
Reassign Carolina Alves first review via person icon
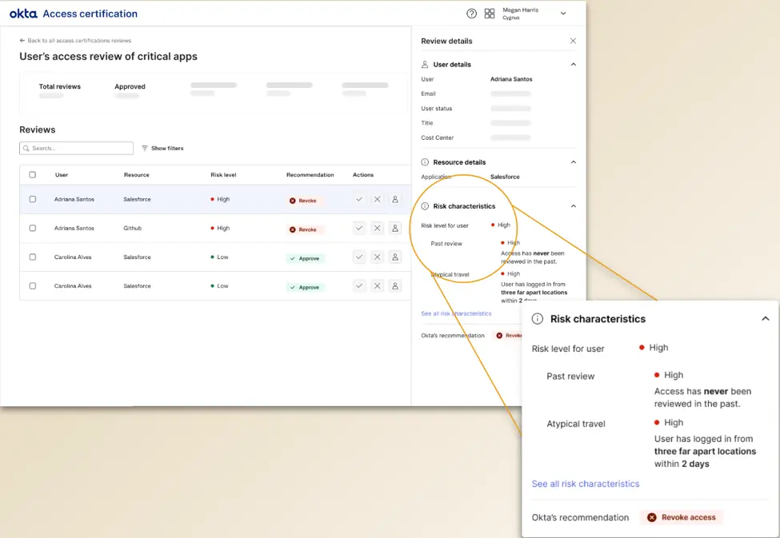[394, 257]
